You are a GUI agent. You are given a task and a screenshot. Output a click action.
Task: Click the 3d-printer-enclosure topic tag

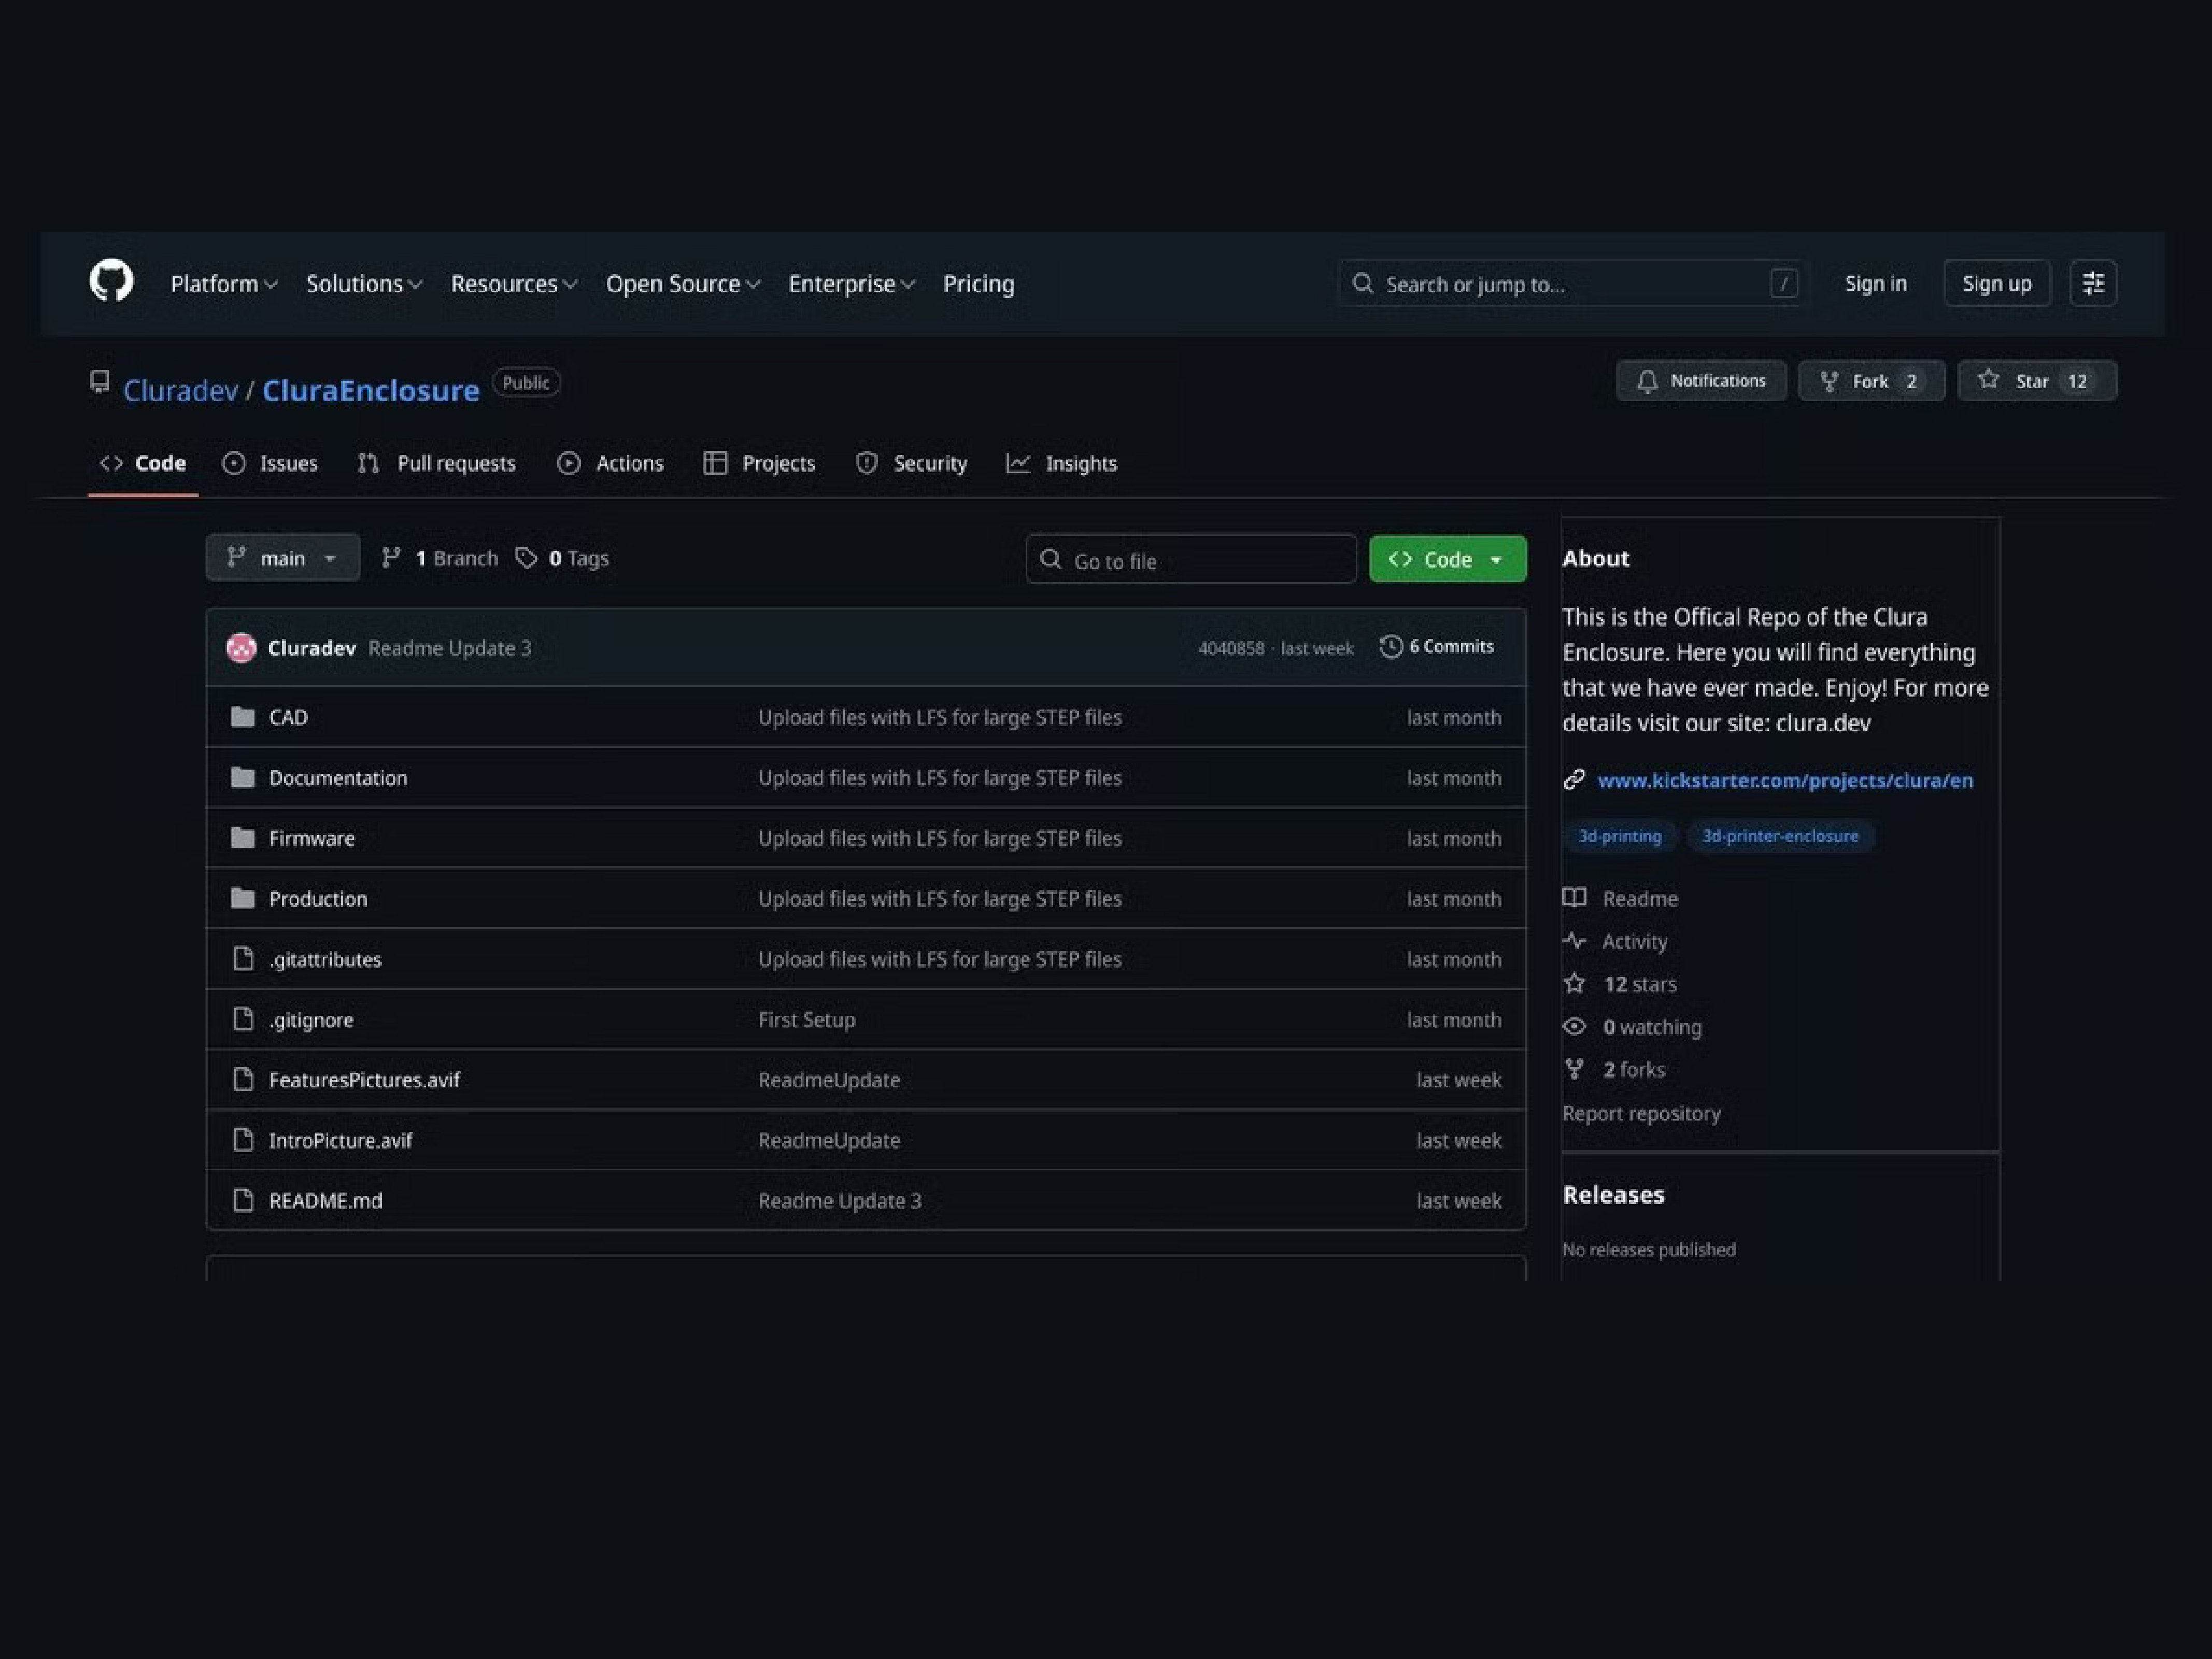click(x=1780, y=836)
